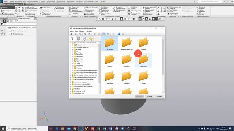Click the Линейный размер tool
This screenshot has height=131, width=234.
click(x=133, y=8)
